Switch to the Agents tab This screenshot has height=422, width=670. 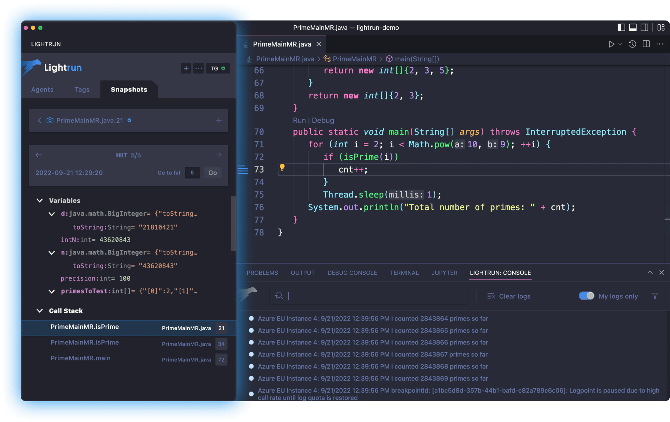pos(42,90)
